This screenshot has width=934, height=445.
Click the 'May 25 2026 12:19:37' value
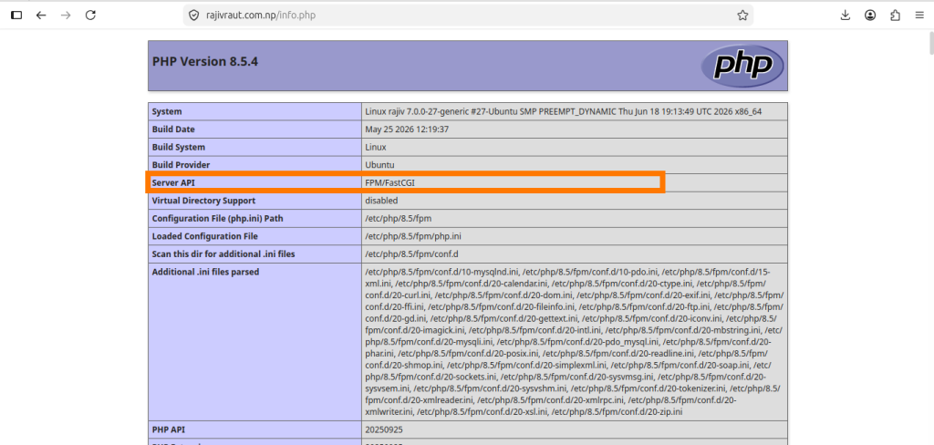407,129
